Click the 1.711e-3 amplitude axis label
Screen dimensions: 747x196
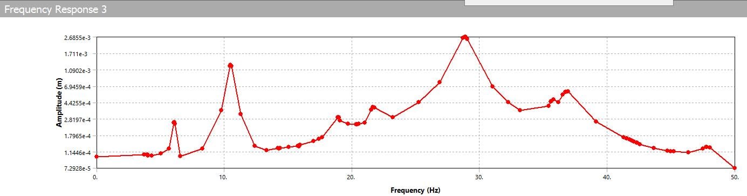pyautogui.click(x=79, y=54)
